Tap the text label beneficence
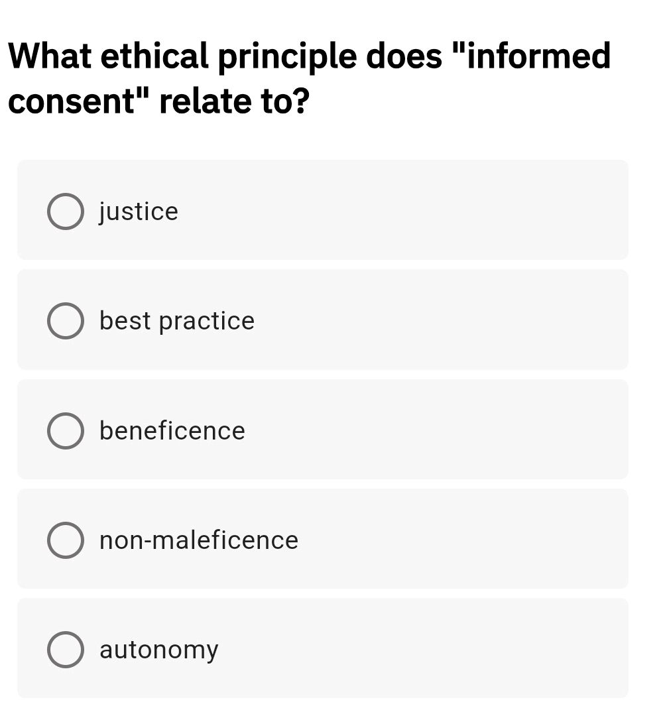 pyautogui.click(x=172, y=430)
